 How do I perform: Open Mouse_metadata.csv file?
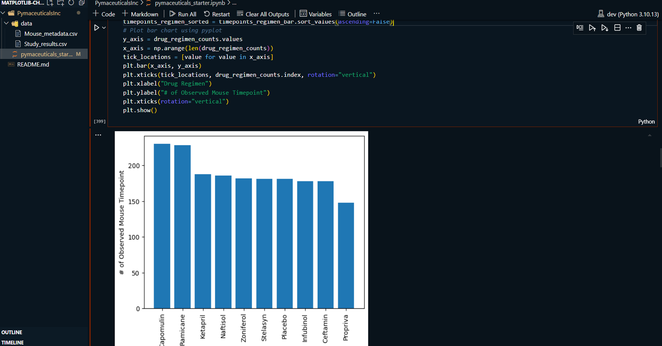51,34
